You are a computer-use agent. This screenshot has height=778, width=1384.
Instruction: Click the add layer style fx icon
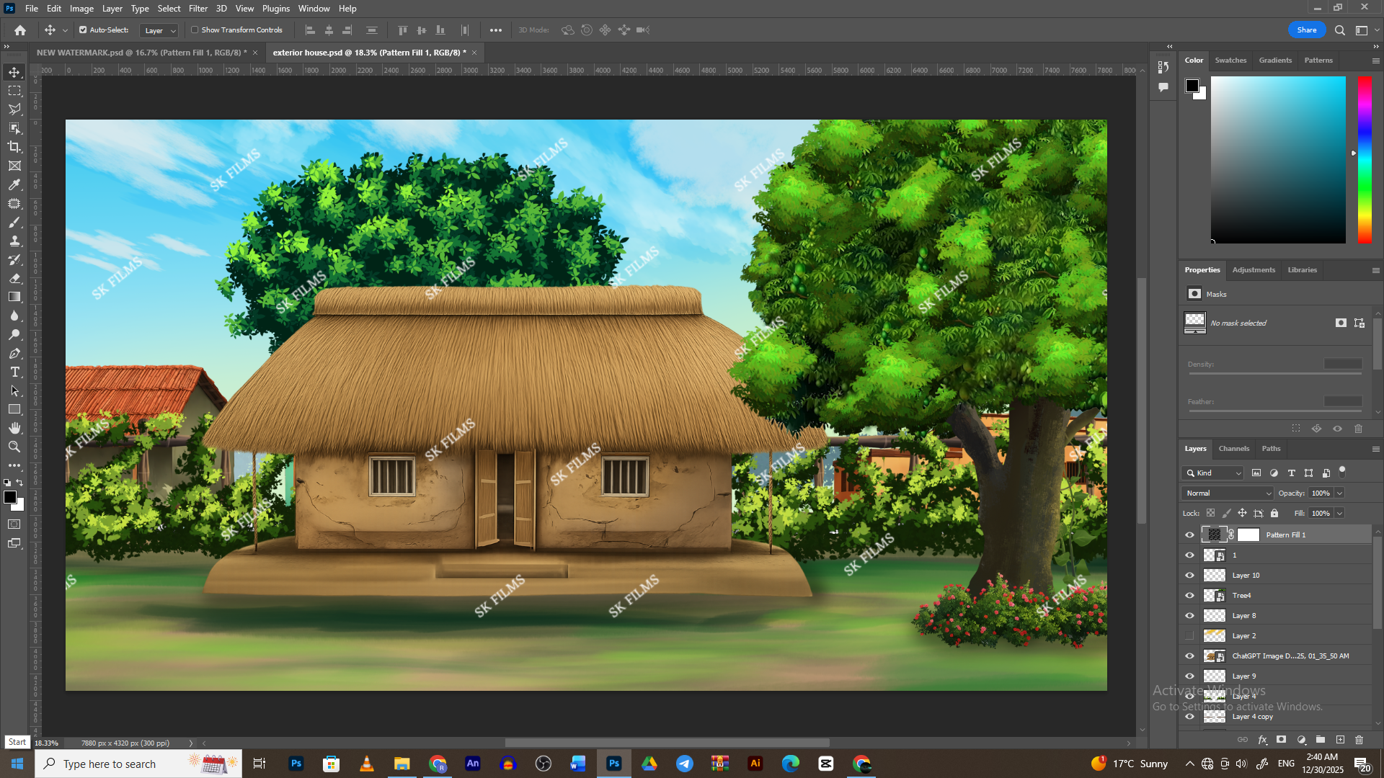pyautogui.click(x=1262, y=740)
